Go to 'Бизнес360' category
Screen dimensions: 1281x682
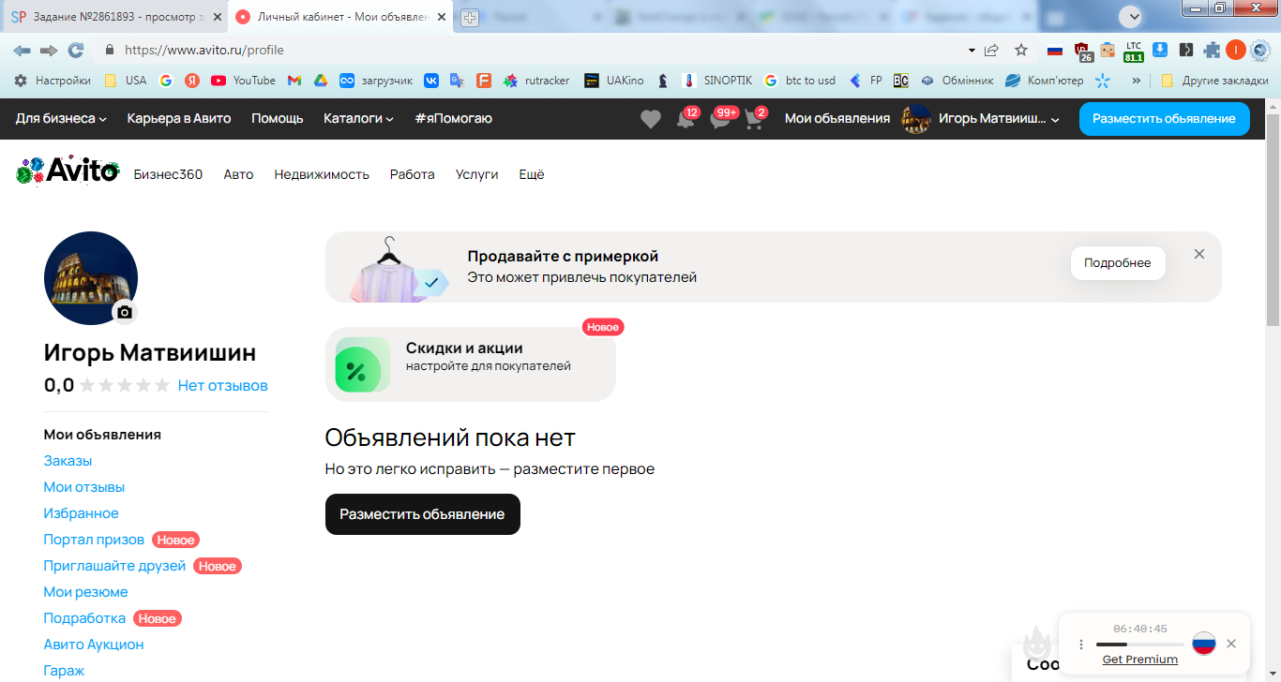click(168, 174)
